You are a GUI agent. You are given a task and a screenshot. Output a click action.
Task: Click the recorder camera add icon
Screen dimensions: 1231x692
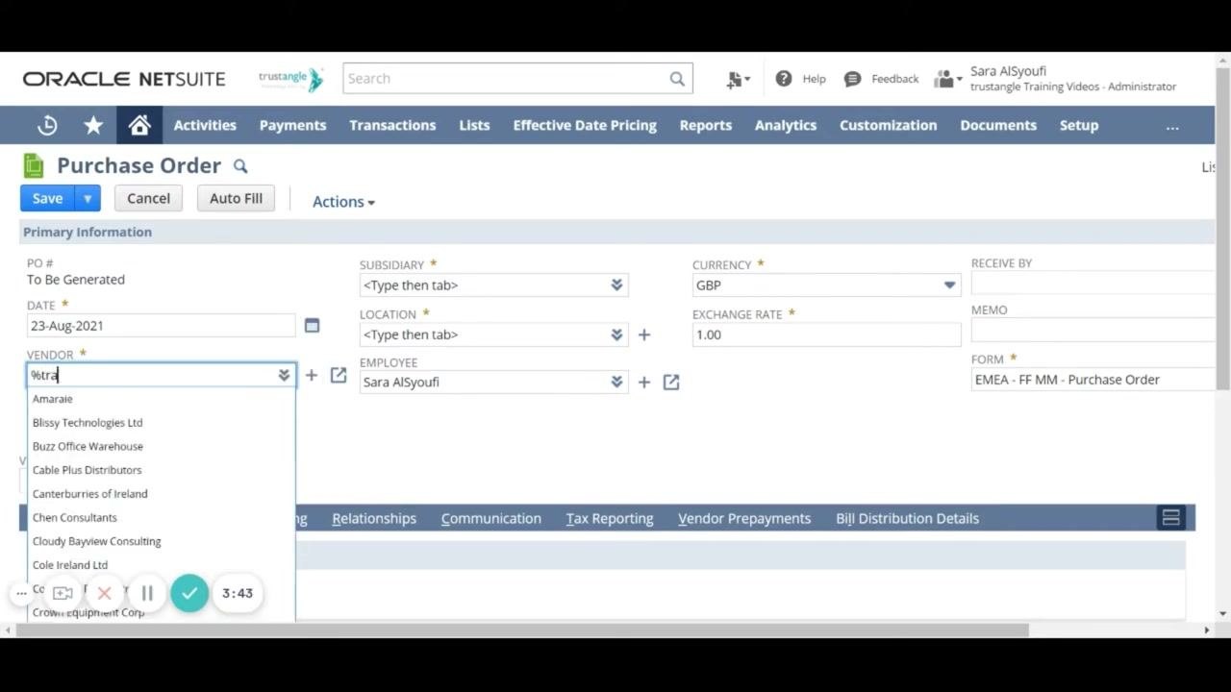point(63,593)
